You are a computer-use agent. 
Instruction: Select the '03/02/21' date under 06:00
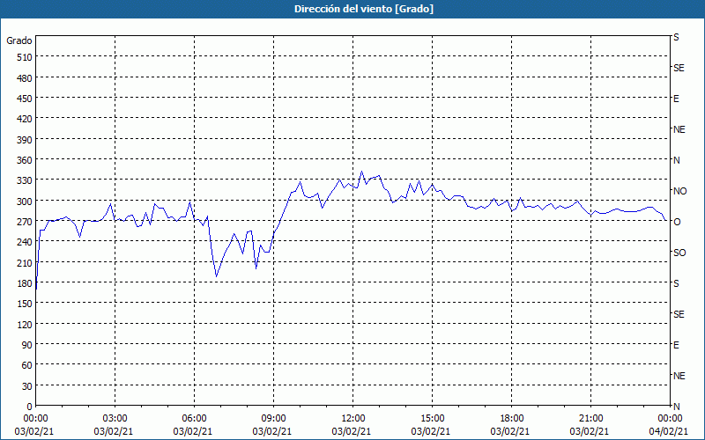pos(193,431)
